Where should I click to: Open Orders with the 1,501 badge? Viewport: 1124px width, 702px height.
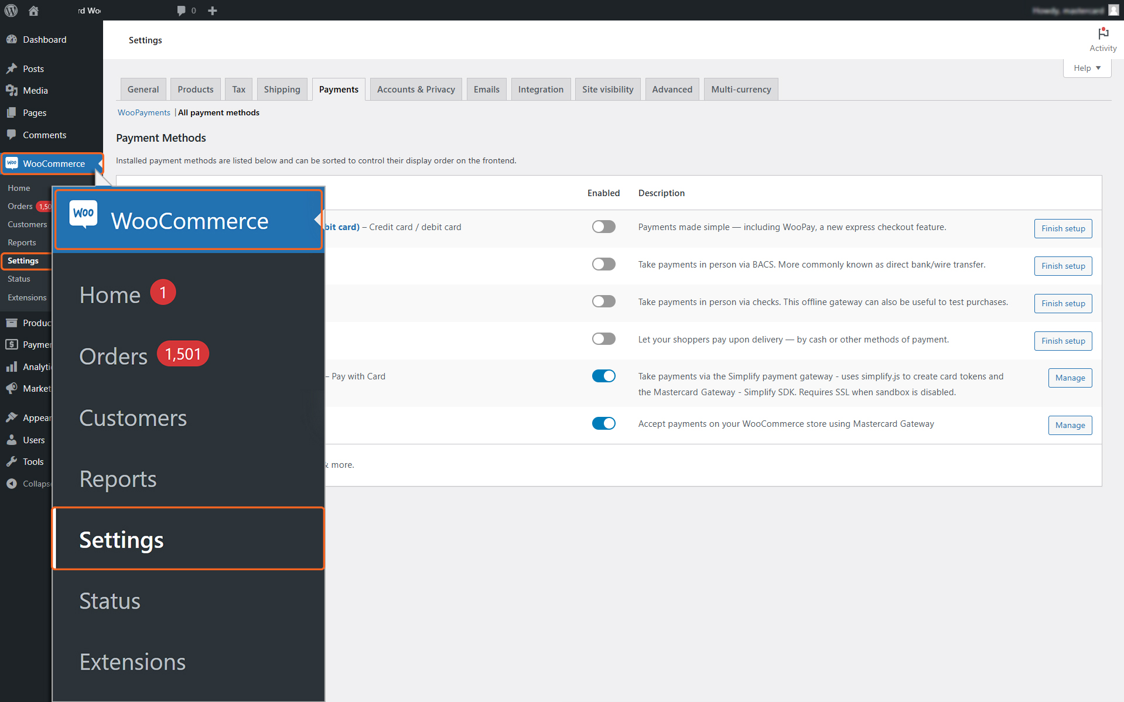point(144,355)
